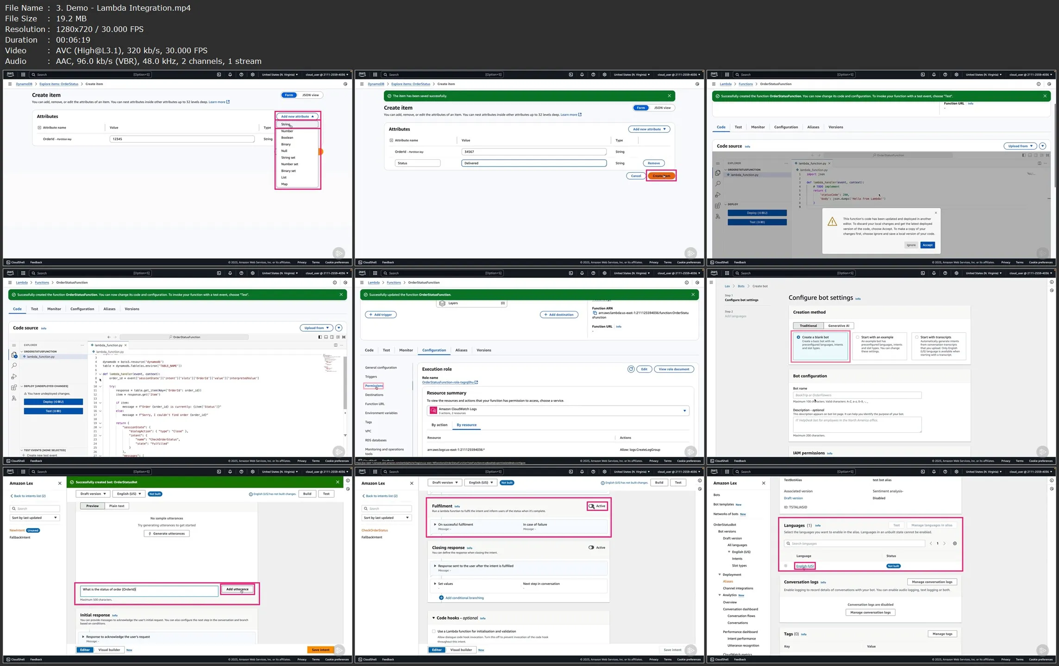Screen dimensions: 1059x666
Task: Toggle Closing response Active switch
Action: coord(591,548)
